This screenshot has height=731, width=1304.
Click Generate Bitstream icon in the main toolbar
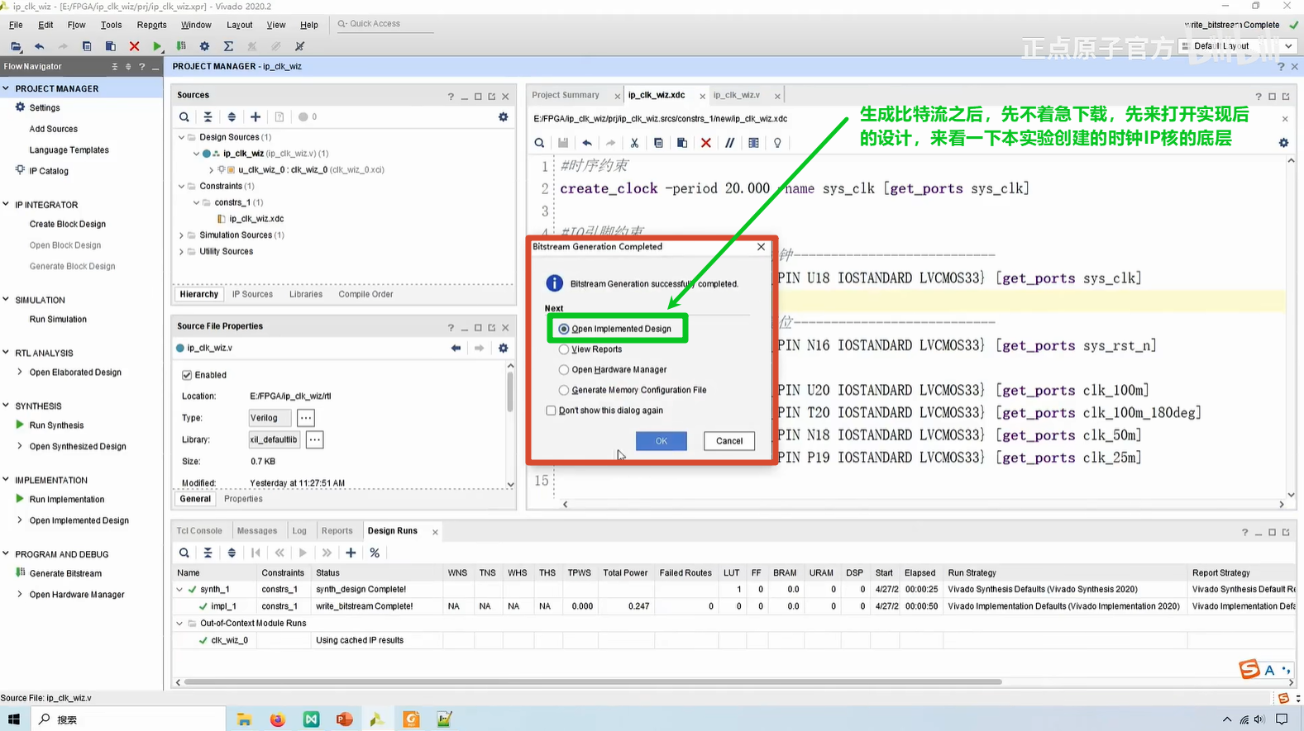[x=181, y=46]
